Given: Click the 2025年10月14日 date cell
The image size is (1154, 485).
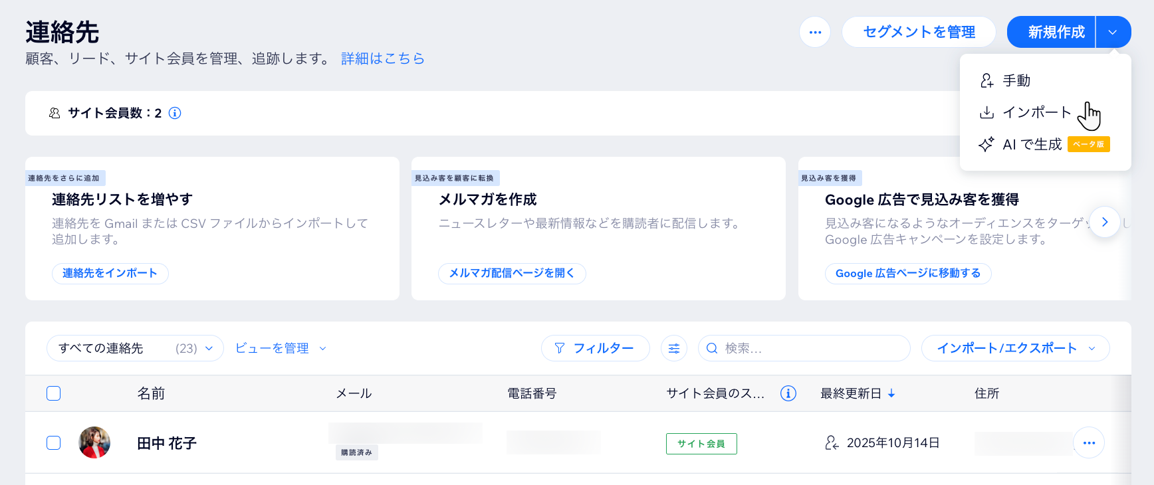Looking at the screenshot, I should tap(893, 443).
